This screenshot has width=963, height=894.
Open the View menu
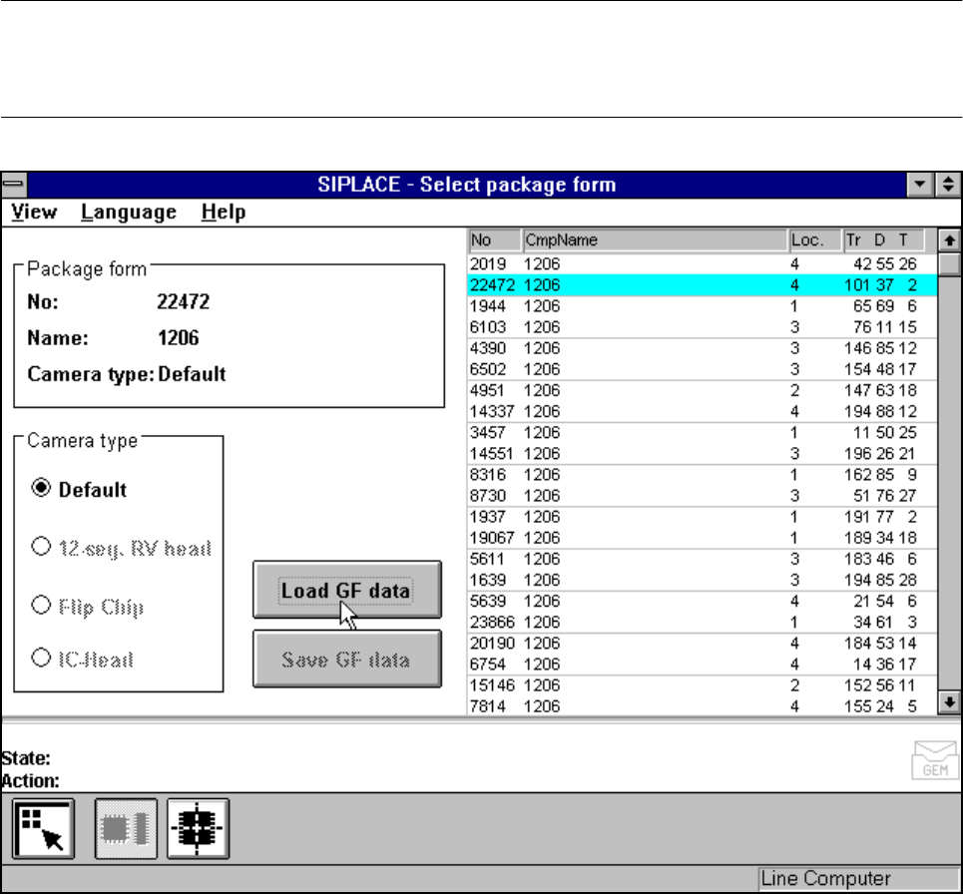pyautogui.click(x=33, y=212)
